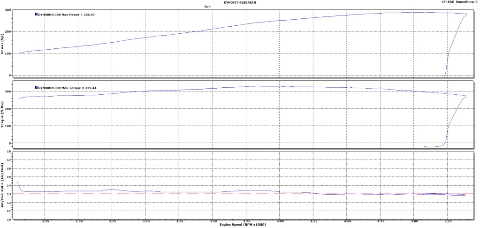Click the 300 tick on Power axis
This screenshot has height=228, width=480.
pos(9,10)
